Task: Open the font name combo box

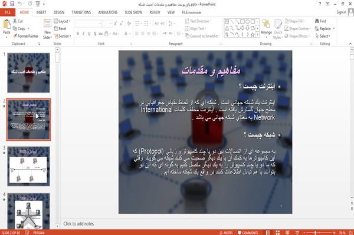Action: (x=88, y=24)
